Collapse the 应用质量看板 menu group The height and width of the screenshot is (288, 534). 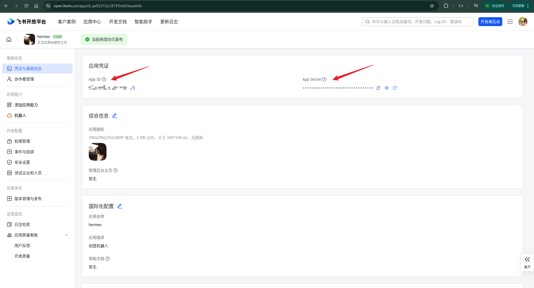coord(66,235)
